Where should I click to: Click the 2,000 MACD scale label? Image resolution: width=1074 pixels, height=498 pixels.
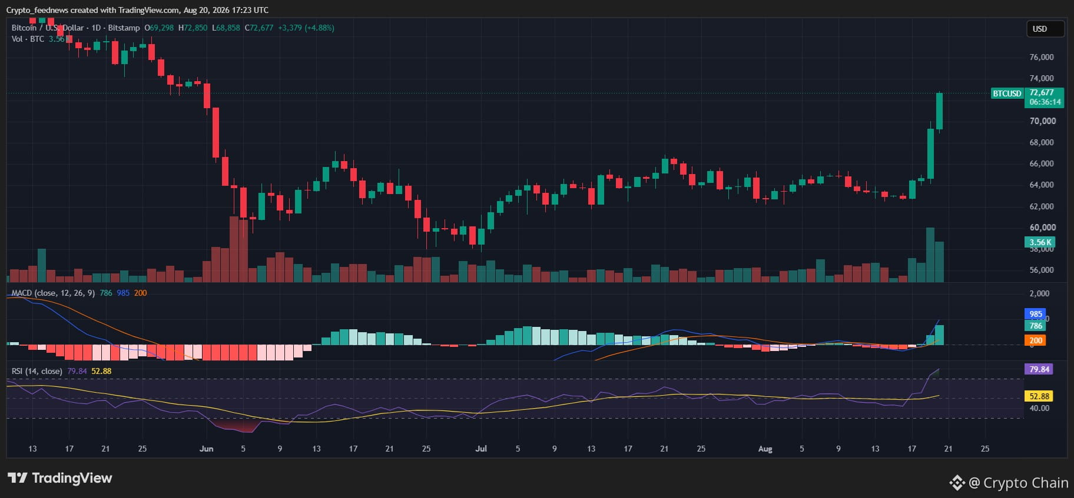click(1039, 293)
